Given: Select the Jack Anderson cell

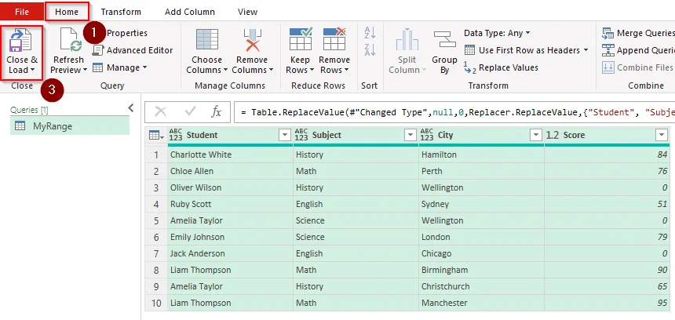Looking at the screenshot, I should [230, 253].
